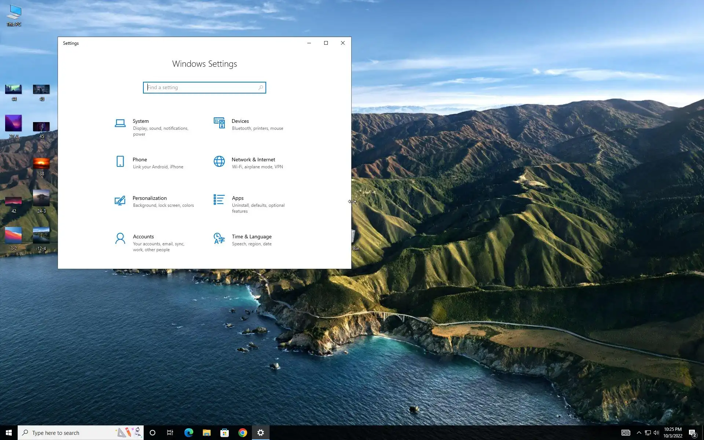Open Apps settings list icon

point(219,200)
